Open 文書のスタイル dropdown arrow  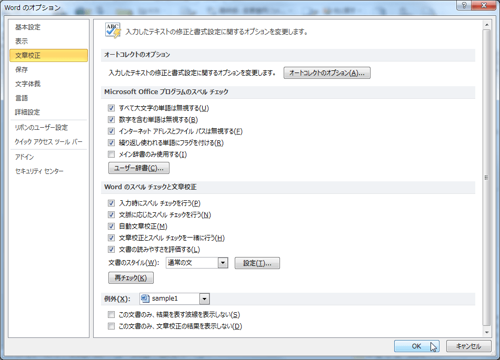(223, 263)
